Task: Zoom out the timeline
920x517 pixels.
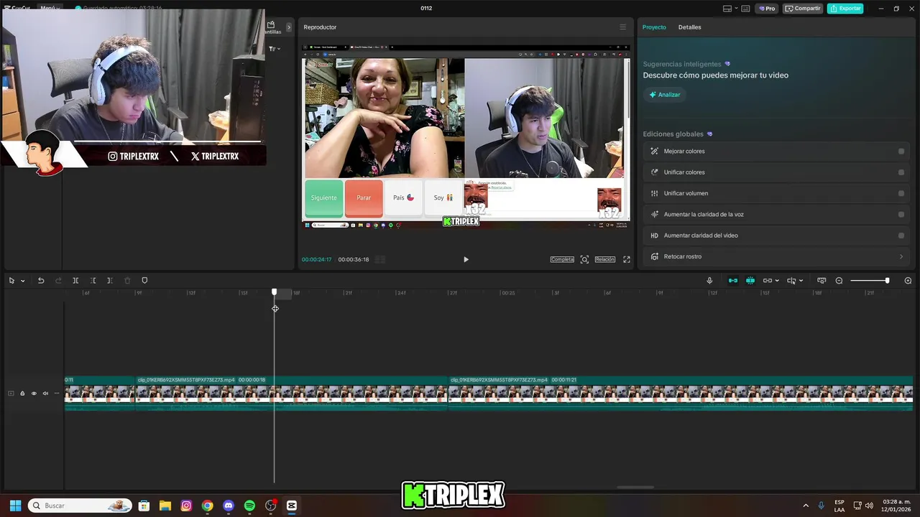Action: point(839,281)
